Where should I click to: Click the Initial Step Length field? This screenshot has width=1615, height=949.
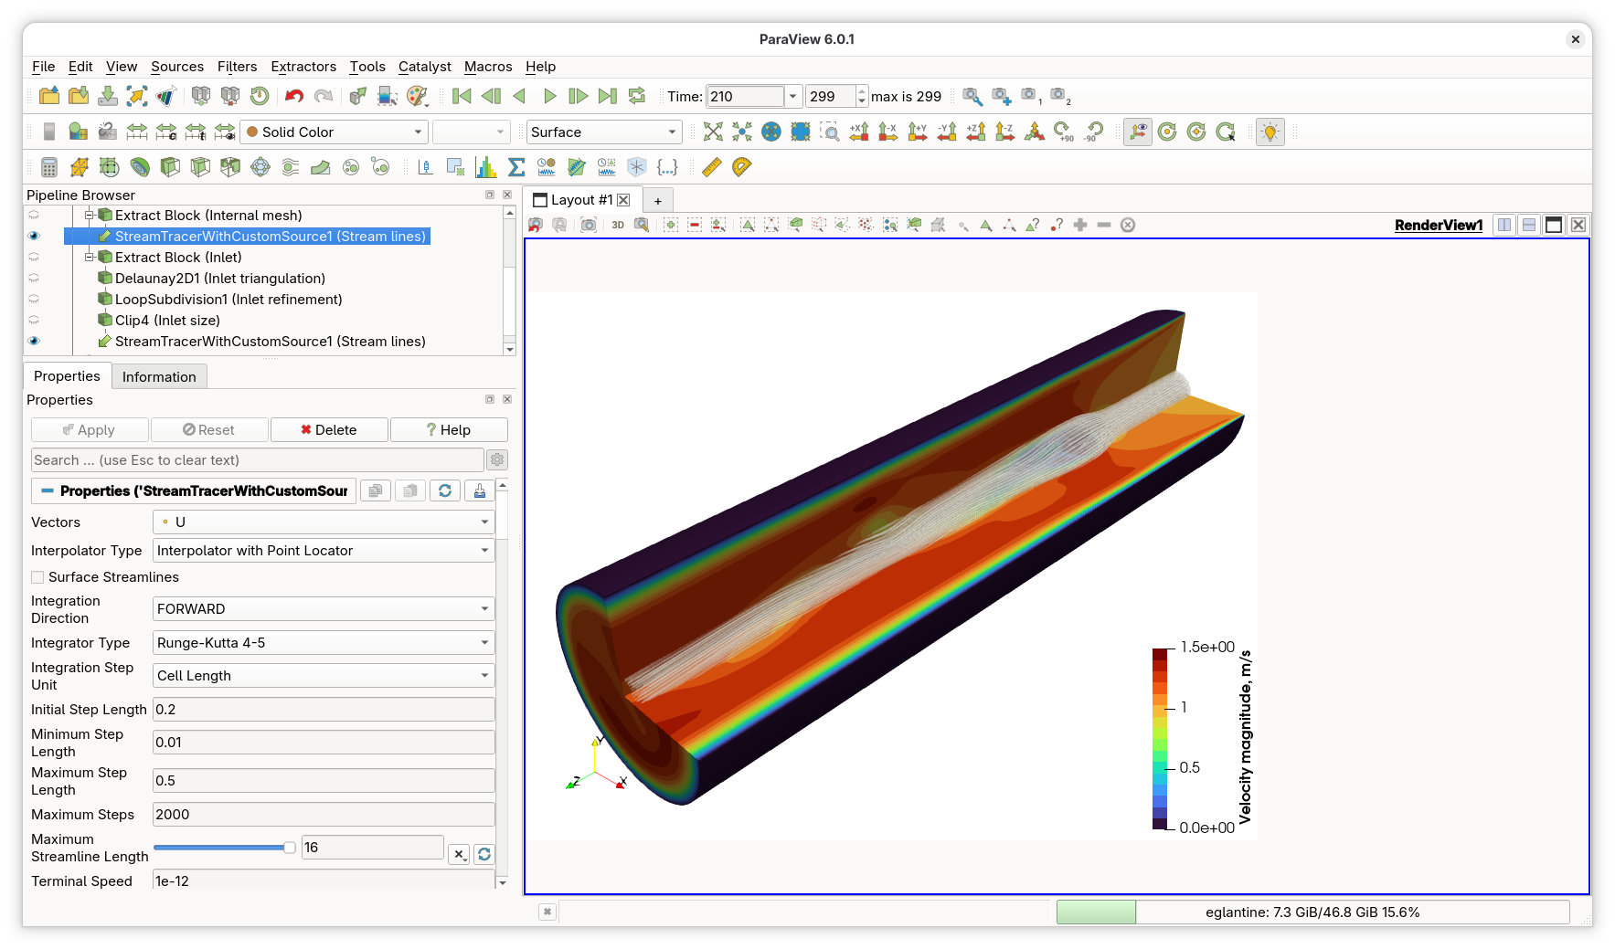(324, 710)
